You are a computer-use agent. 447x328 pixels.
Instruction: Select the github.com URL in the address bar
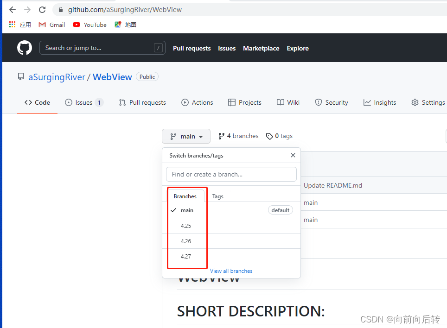click(125, 10)
